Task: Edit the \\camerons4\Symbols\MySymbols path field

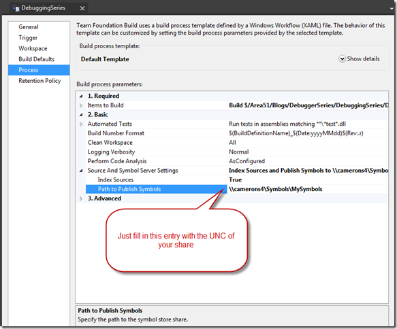Action: [x=308, y=189]
